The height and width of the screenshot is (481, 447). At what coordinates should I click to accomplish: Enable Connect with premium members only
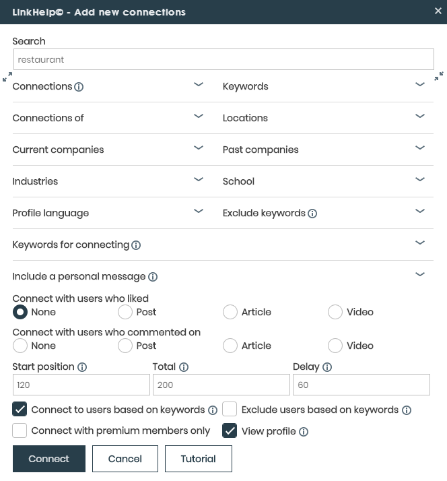[x=20, y=430]
